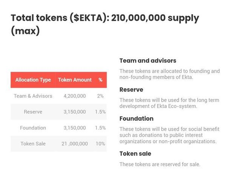Viewport: 241px width, 175px height.
Task: Click the 10% percentage cell
Action: point(100,144)
